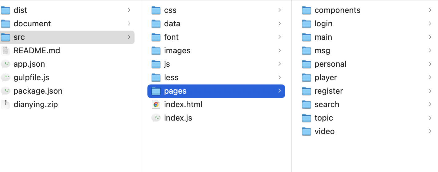Screen dimensions: 438x172
Task: Select the highlighted pages folder
Action: tap(216, 91)
